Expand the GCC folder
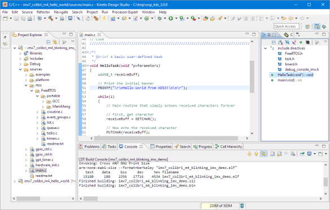This screenshot has width=330, height=210. click(x=43, y=101)
